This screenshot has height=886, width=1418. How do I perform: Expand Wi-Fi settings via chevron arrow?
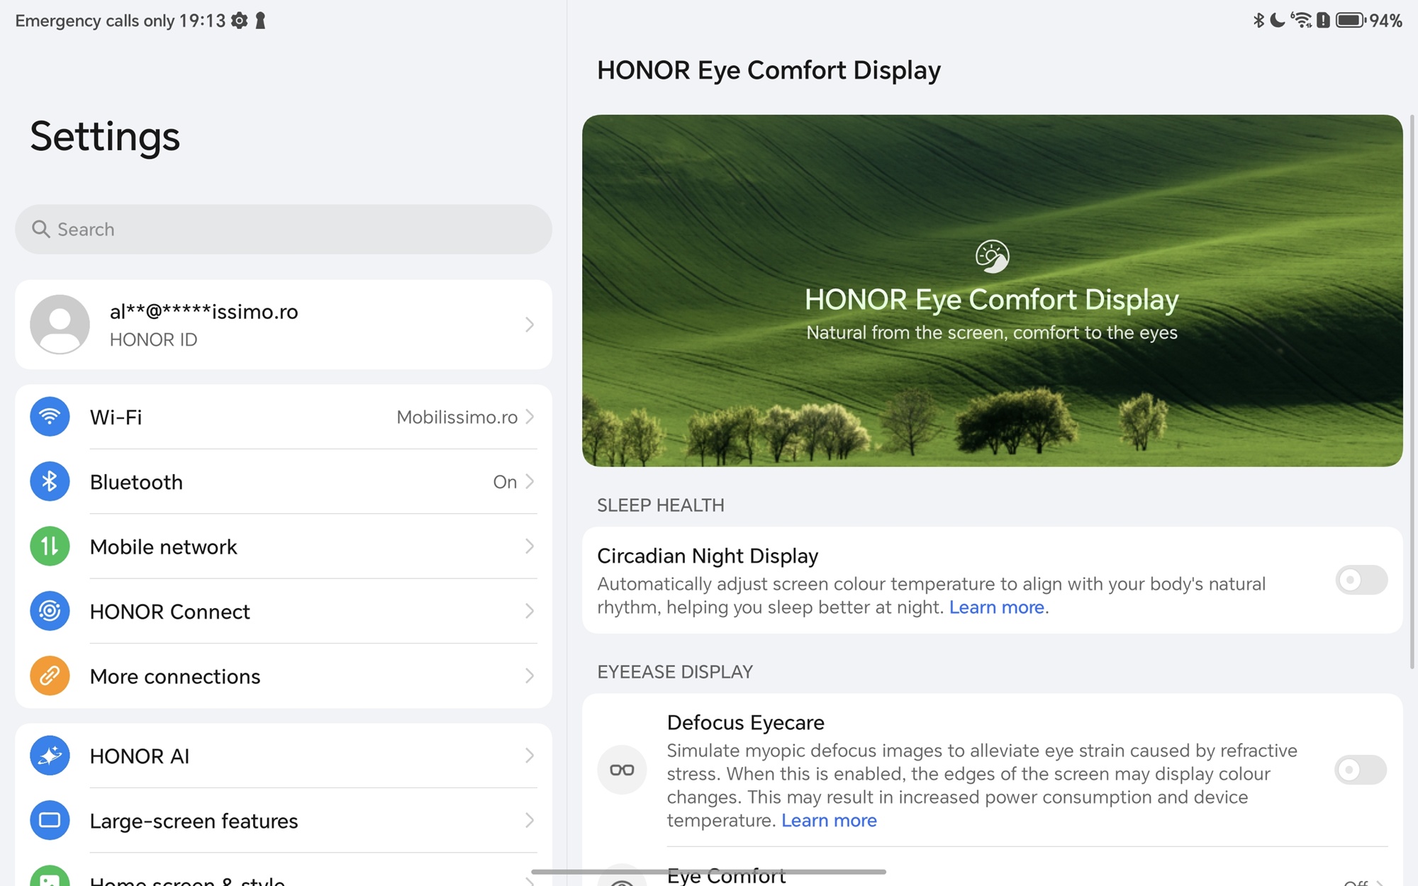pyautogui.click(x=530, y=417)
